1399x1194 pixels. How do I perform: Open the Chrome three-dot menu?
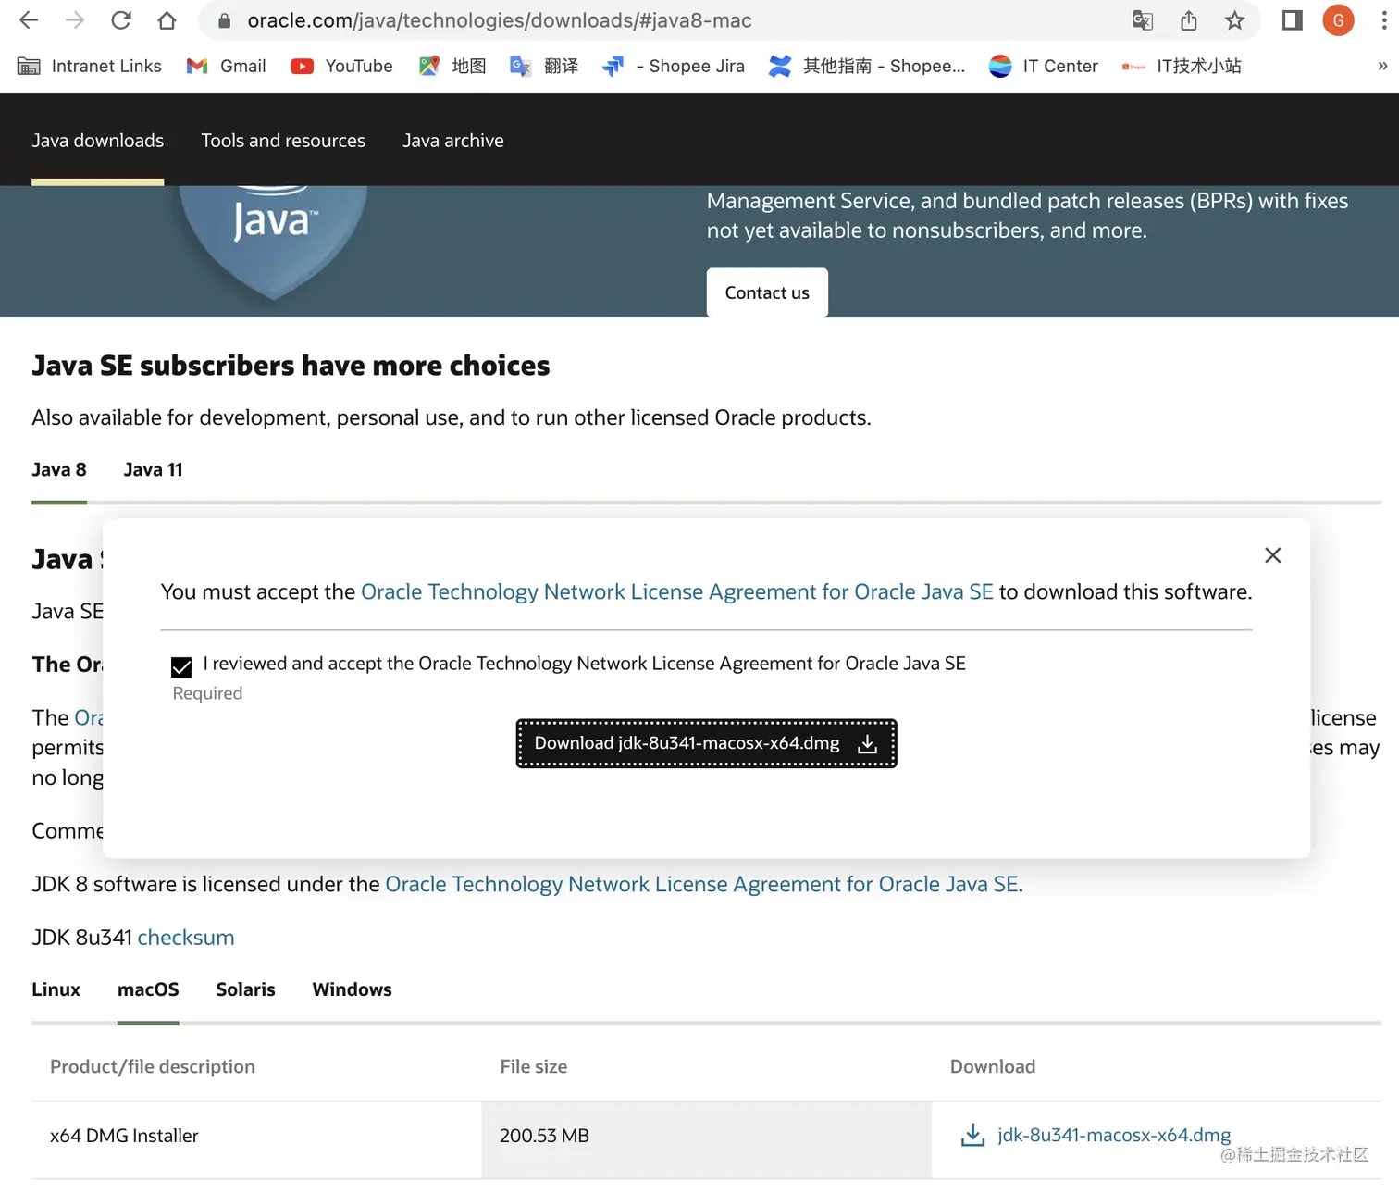click(1384, 20)
